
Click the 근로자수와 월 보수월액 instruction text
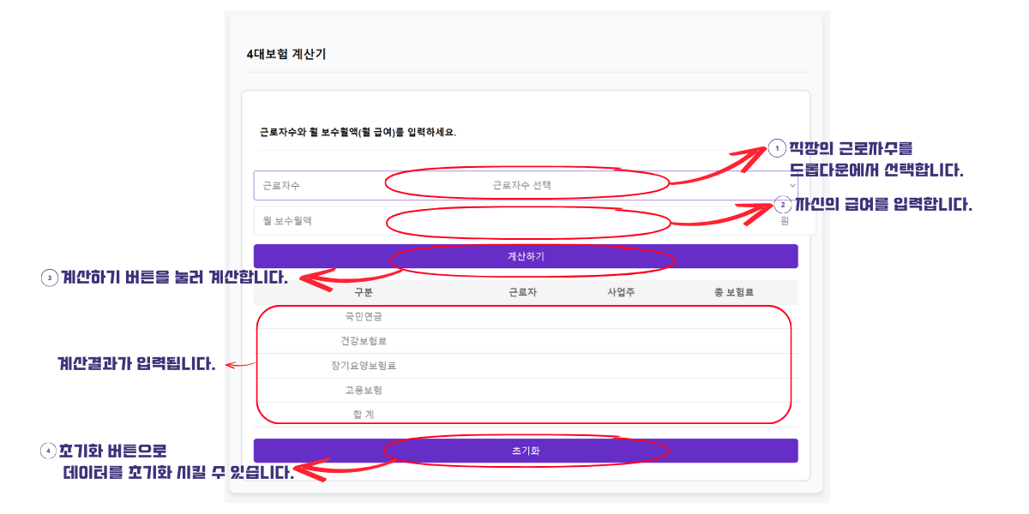tap(358, 133)
